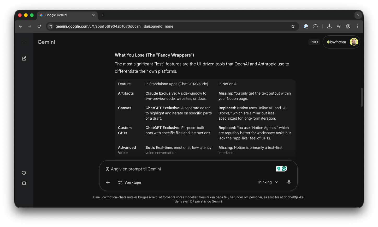This screenshot has height=227, width=378.
Task: Open recent activity history icon in sidebar
Action: 24,173
